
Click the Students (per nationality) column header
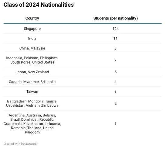click(116, 18)
